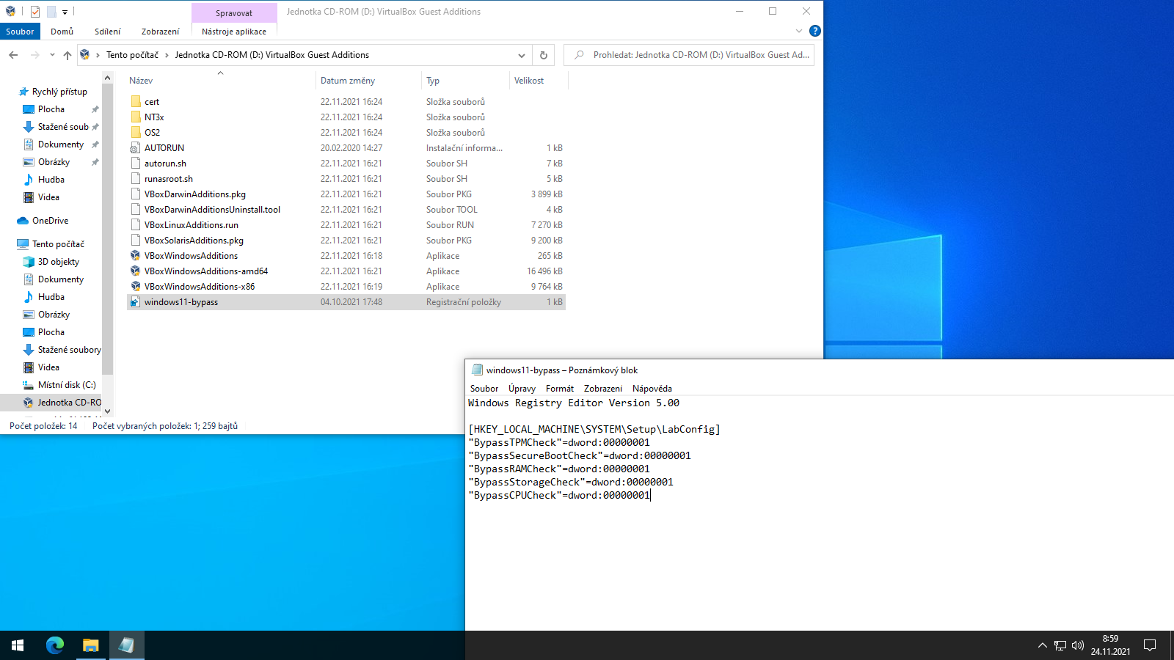Click the OS2 folder icon

[x=136, y=133]
